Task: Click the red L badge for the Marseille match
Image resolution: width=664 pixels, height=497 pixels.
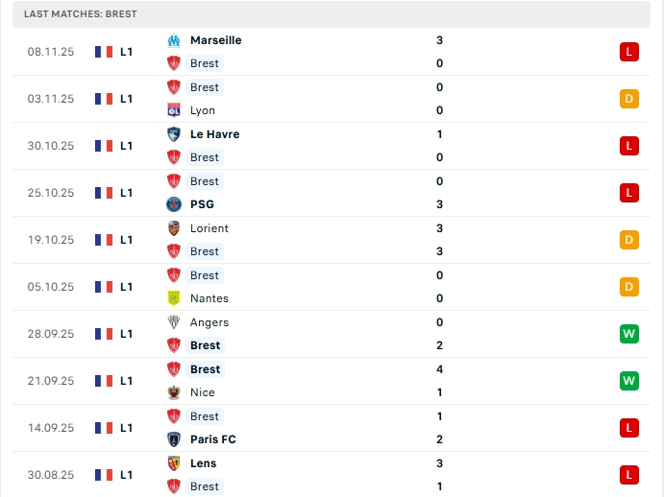Action: pos(629,52)
